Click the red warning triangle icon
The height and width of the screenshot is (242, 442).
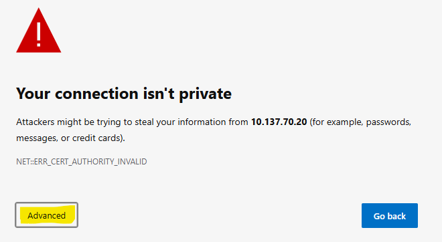point(39,30)
